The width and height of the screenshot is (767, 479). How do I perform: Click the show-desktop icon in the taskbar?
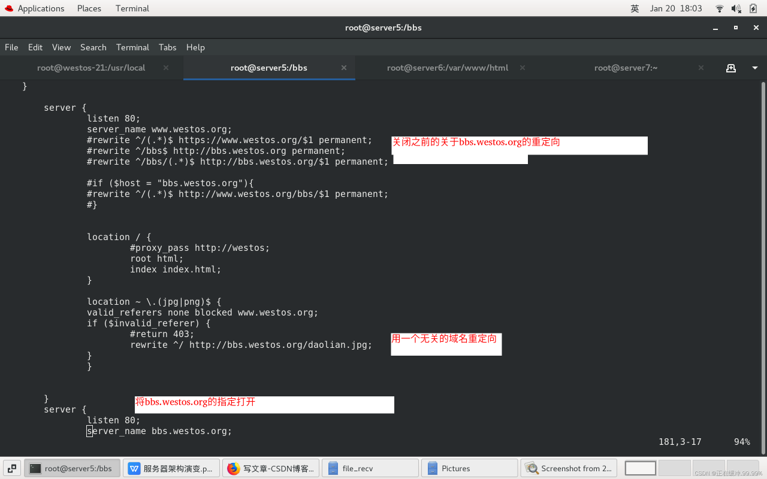(12, 468)
